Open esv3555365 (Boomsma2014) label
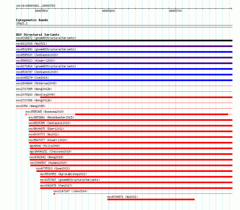The width and height of the screenshot is (240, 210). pos(45,112)
